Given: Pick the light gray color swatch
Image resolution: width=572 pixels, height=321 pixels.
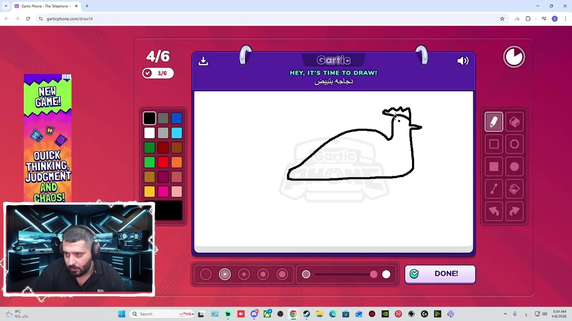Looking at the screenshot, I should 163,133.
